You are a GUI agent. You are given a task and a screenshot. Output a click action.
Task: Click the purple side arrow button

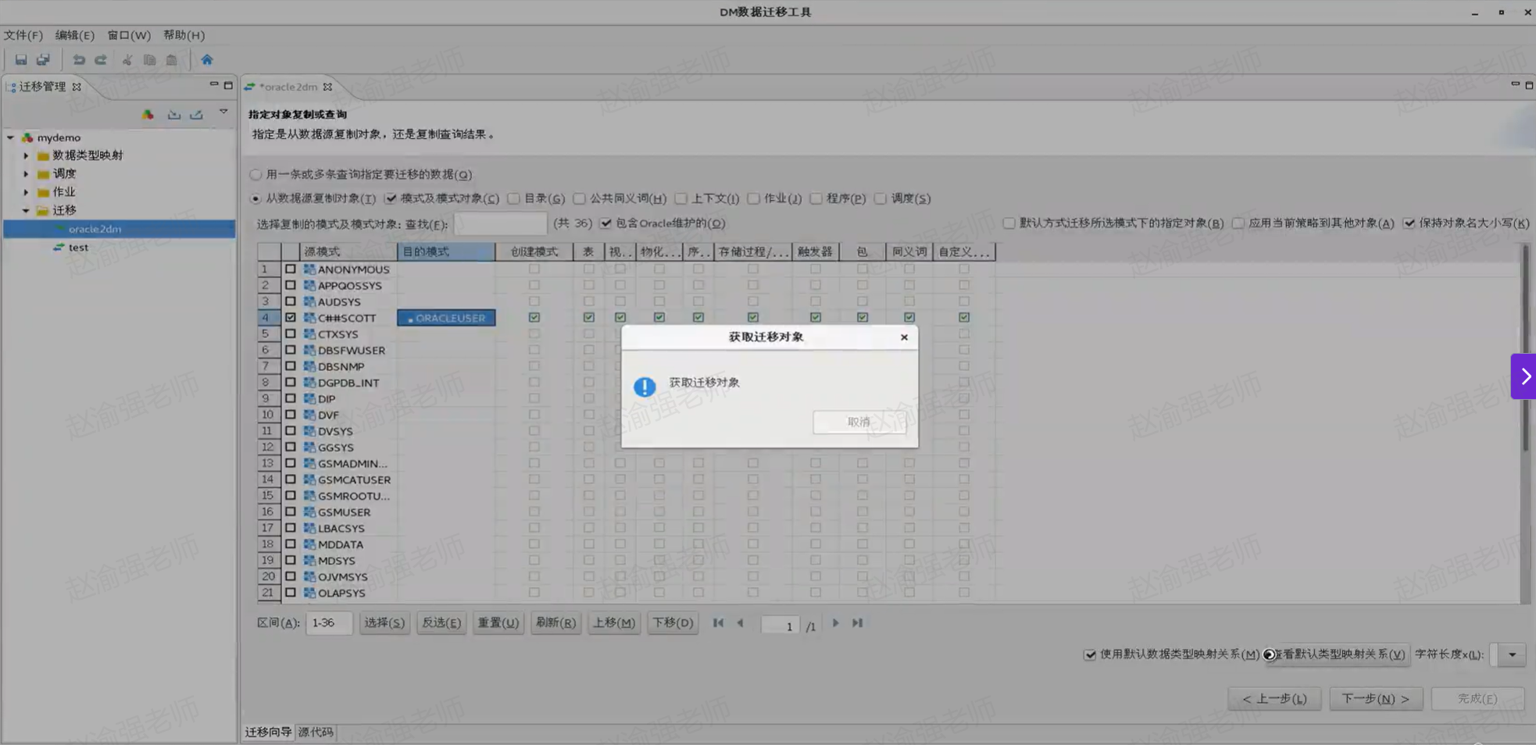(x=1523, y=376)
